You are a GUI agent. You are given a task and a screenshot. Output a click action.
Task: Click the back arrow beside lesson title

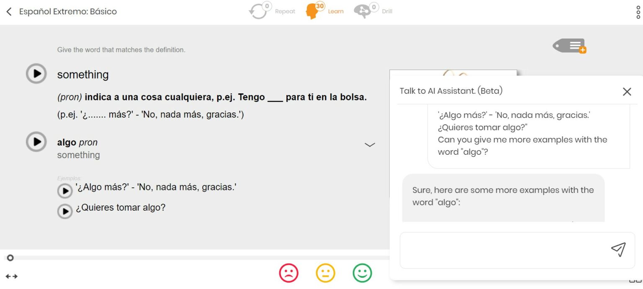click(8, 11)
